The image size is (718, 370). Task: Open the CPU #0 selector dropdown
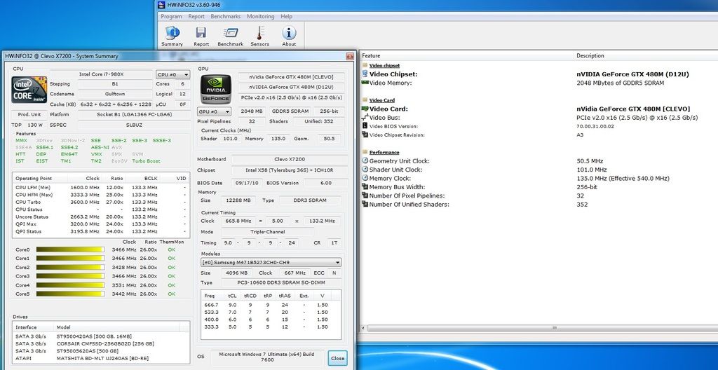(x=173, y=75)
